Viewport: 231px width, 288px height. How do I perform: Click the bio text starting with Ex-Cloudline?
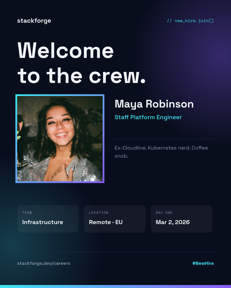pos(161,152)
